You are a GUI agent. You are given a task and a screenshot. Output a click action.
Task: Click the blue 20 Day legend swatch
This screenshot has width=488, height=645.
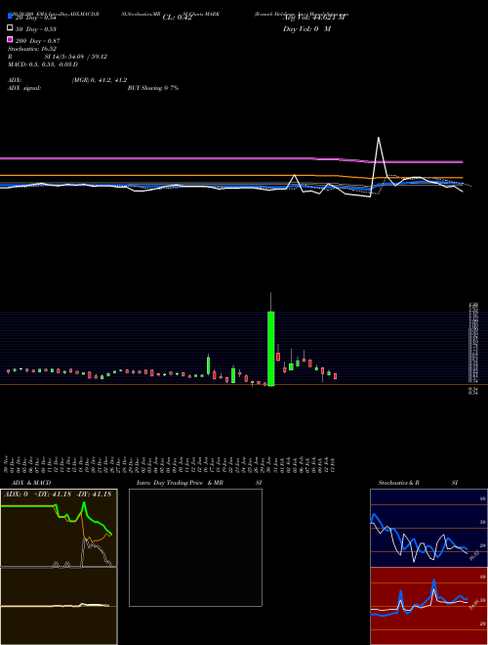coord(10,16)
